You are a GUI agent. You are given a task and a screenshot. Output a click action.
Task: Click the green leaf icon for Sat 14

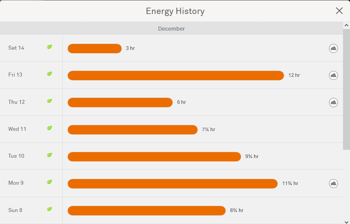(x=49, y=47)
